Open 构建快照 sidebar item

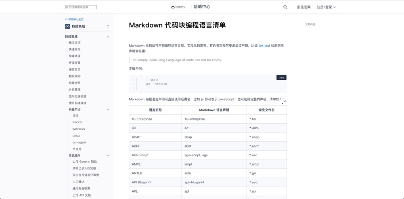[74, 83]
